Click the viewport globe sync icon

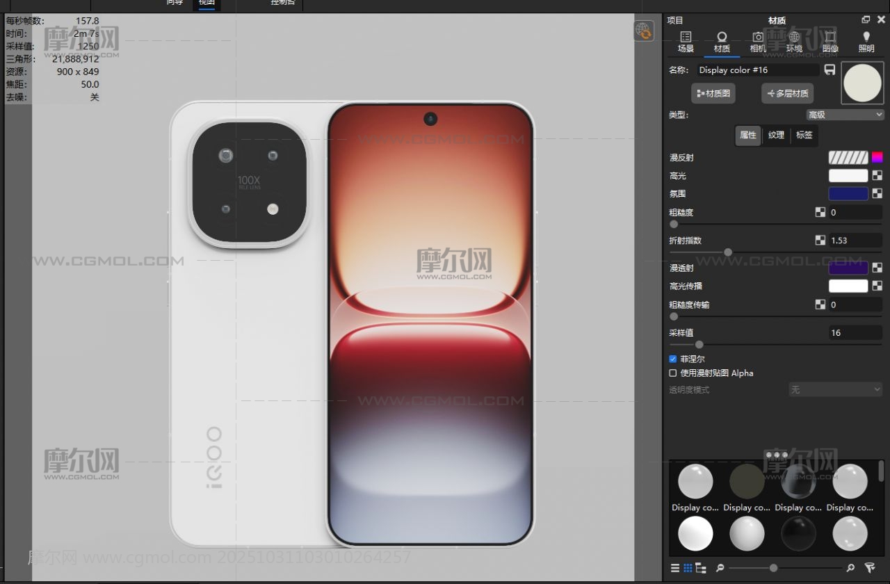point(643,31)
